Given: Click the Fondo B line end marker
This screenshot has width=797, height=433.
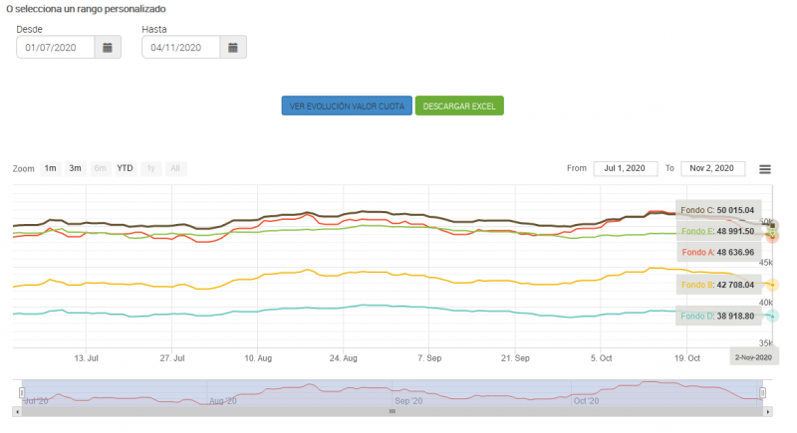Looking at the screenshot, I should pos(772,285).
